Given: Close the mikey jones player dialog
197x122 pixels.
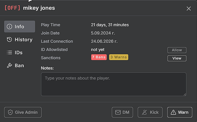Looking at the screenshot, I should (x=188, y=9).
